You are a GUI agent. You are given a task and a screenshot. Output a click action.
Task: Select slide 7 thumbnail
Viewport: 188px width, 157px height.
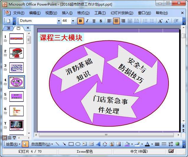tap(17, 125)
